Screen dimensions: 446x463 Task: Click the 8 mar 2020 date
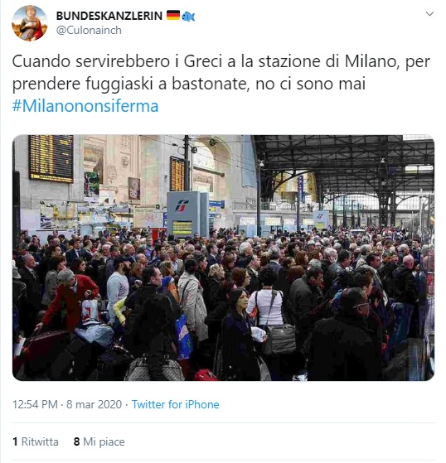pyautogui.click(x=94, y=404)
